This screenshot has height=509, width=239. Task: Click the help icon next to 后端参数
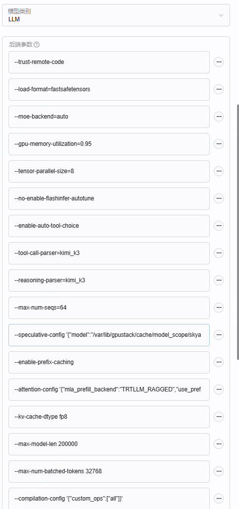pyautogui.click(x=37, y=45)
